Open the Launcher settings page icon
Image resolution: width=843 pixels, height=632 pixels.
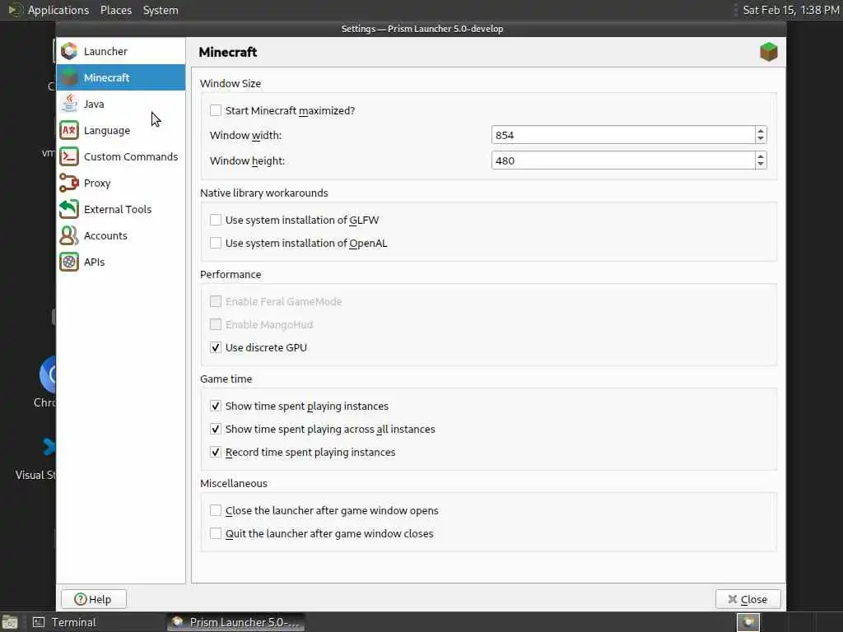coord(69,51)
